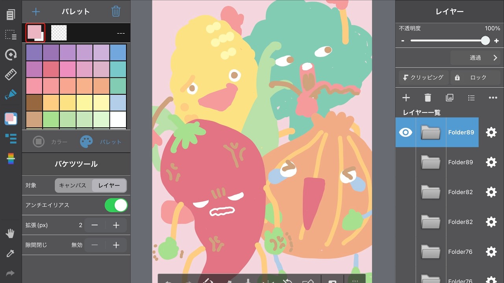Select the hand pan tool

[x=11, y=233]
